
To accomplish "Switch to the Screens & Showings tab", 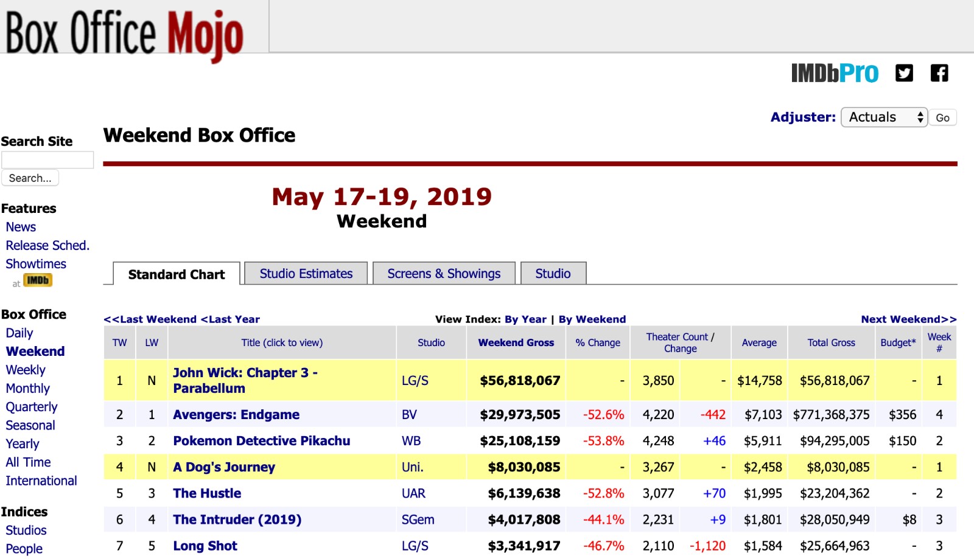I will point(444,274).
